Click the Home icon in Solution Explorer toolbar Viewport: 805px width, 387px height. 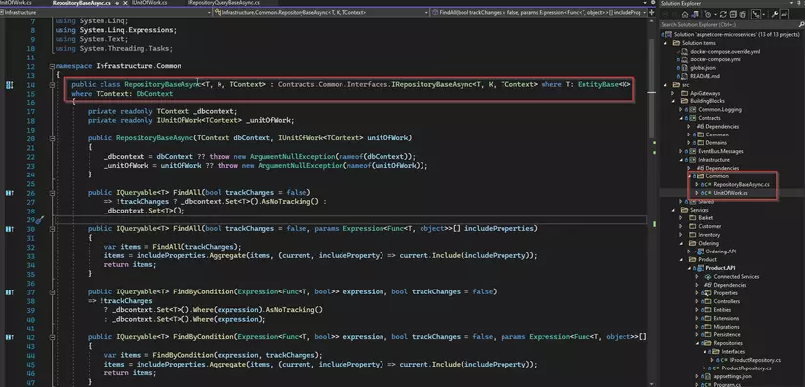pyautogui.click(x=685, y=14)
